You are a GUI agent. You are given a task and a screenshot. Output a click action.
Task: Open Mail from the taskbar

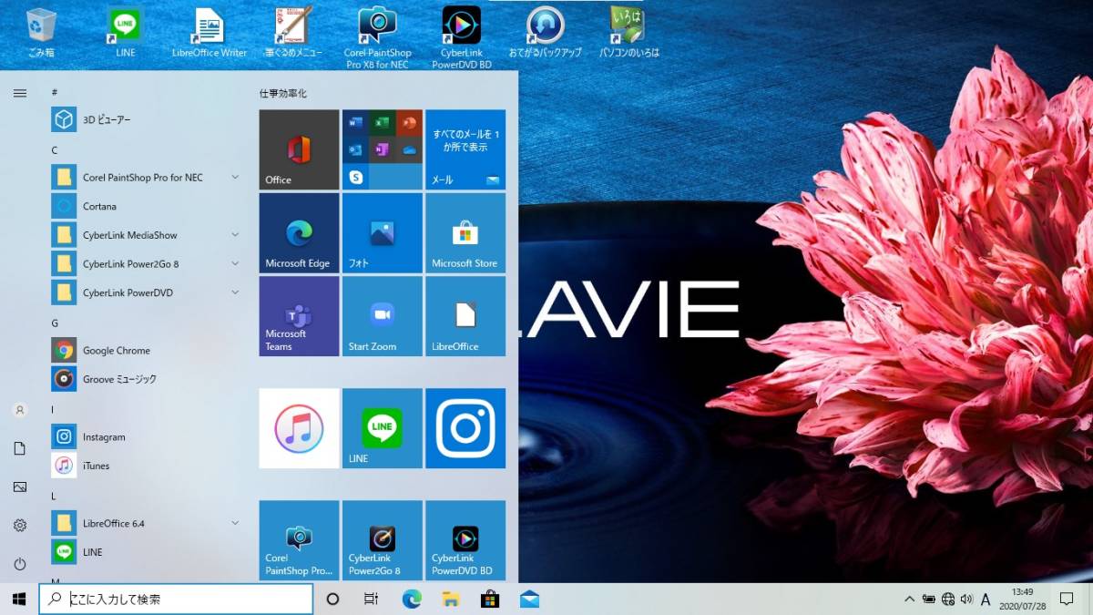529,599
